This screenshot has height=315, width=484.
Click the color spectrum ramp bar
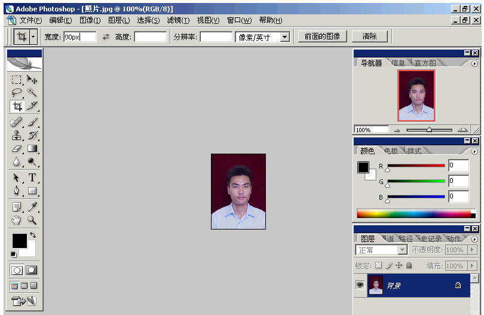[x=413, y=213]
